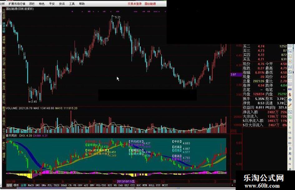Select the pencil drawing tool icon
Image resolution: width=295 pixels, height=190 pixels.
point(290,105)
